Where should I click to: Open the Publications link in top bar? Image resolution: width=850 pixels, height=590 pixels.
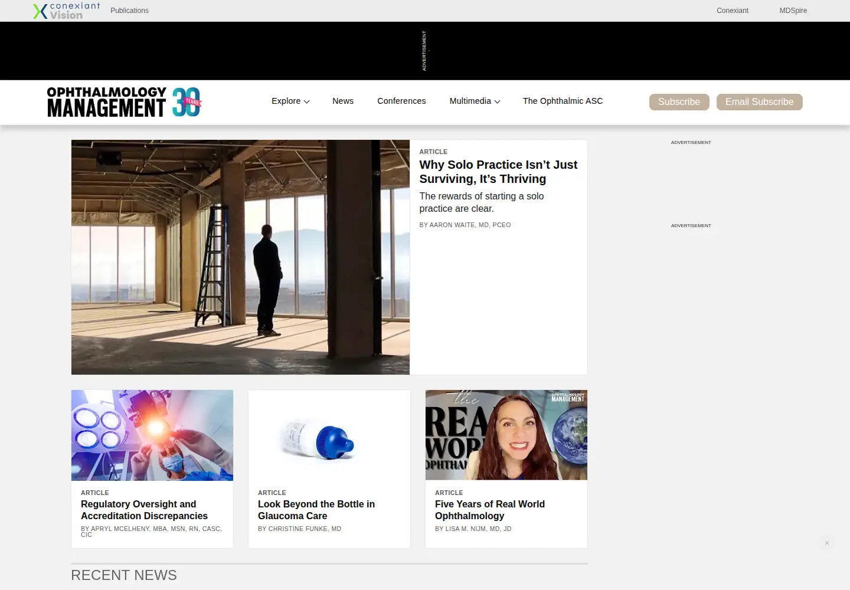129,11
